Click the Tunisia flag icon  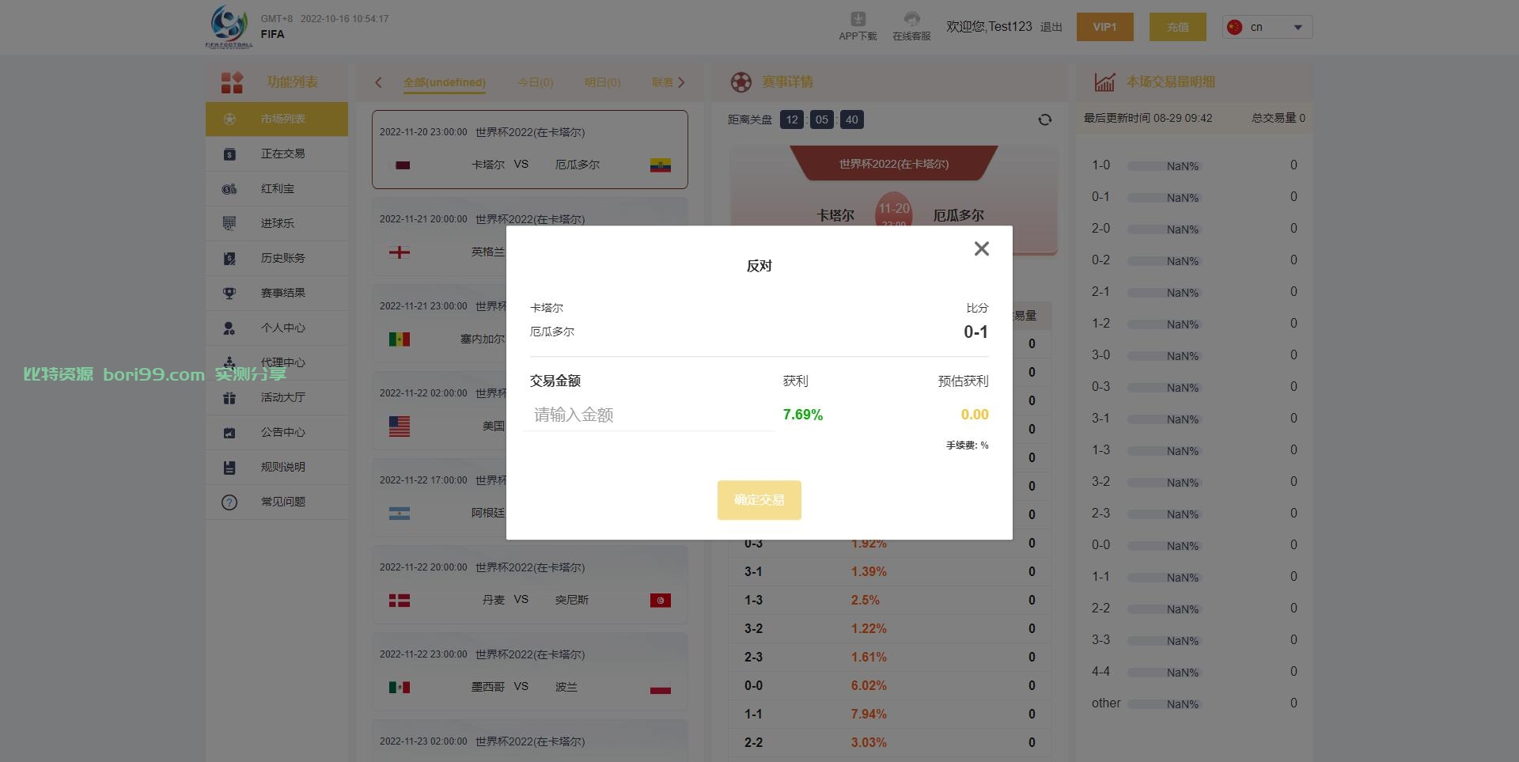(x=661, y=600)
